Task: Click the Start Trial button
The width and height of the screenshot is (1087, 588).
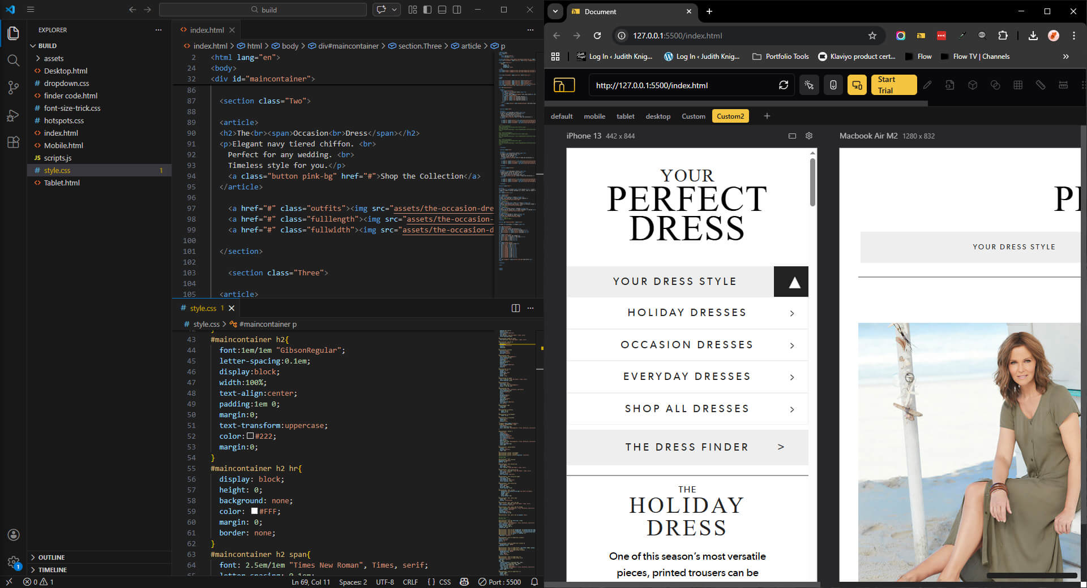Action: click(x=893, y=85)
